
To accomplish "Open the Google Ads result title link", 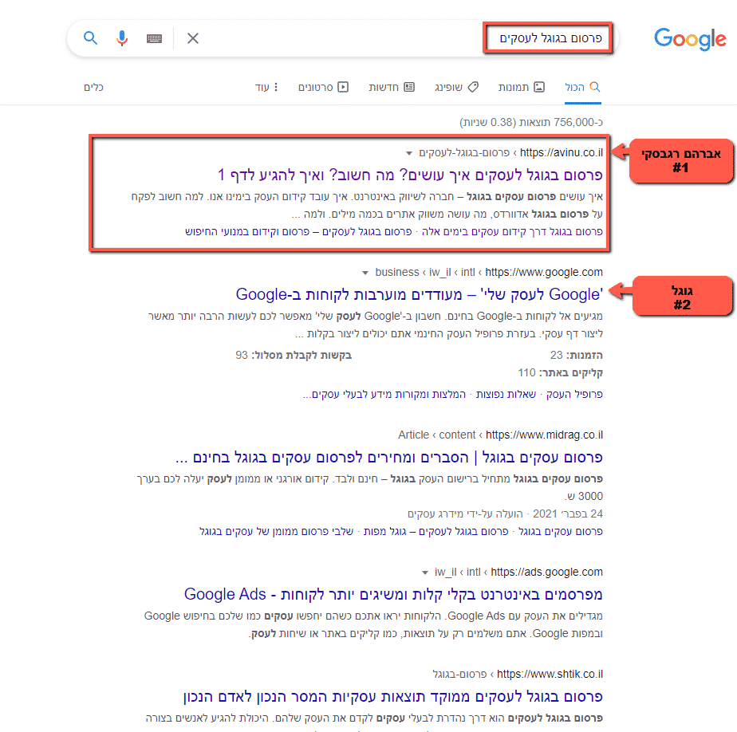I will [393, 594].
